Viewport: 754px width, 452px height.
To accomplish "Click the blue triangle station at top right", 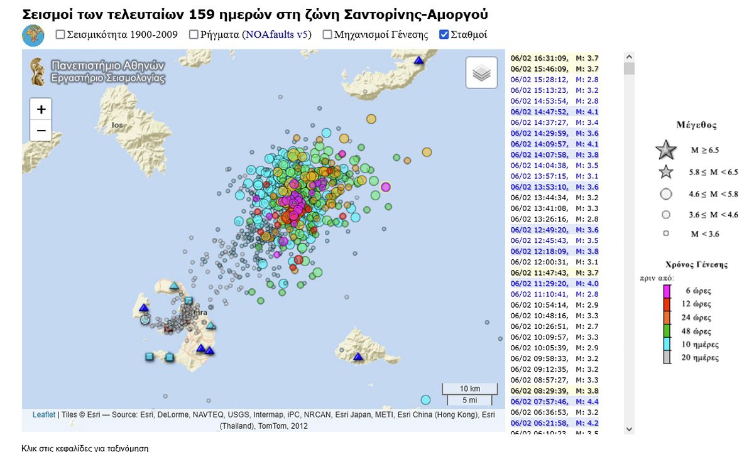I will pyautogui.click(x=419, y=60).
